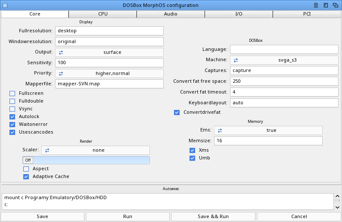The height and width of the screenshot is (222, 342).
Task: Uncheck the Xms checkbox
Action: click(192, 150)
